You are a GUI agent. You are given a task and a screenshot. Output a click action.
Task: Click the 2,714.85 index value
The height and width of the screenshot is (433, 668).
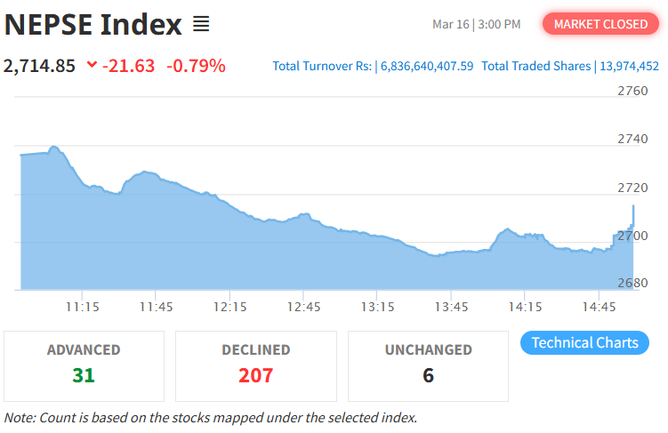[40, 66]
